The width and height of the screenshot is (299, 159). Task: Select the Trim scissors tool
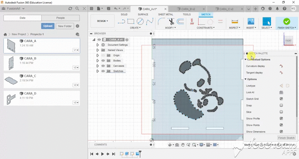point(171,21)
